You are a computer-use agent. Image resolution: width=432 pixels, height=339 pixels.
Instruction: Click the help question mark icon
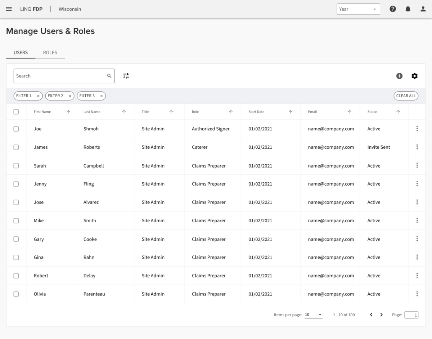point(393,9)
